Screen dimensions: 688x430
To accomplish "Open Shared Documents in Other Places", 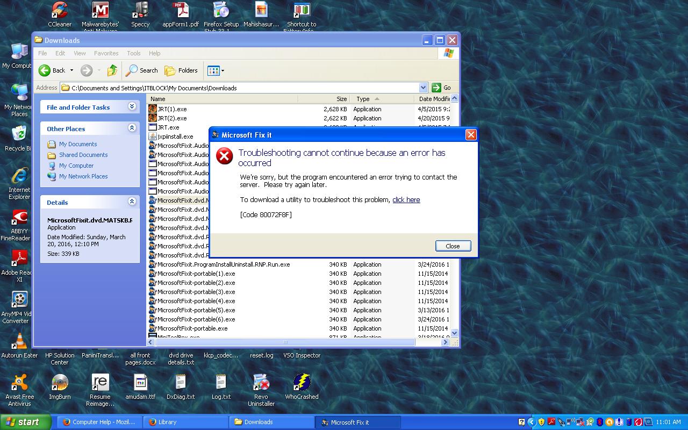I will coord(83,155).
